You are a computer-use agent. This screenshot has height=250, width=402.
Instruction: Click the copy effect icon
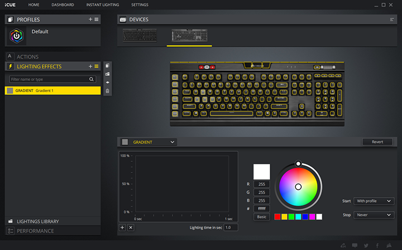click(107, 66)
